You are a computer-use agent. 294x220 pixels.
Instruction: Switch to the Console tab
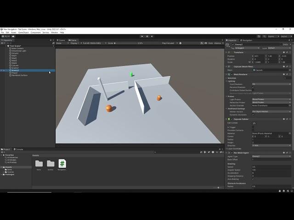point(19,149)
